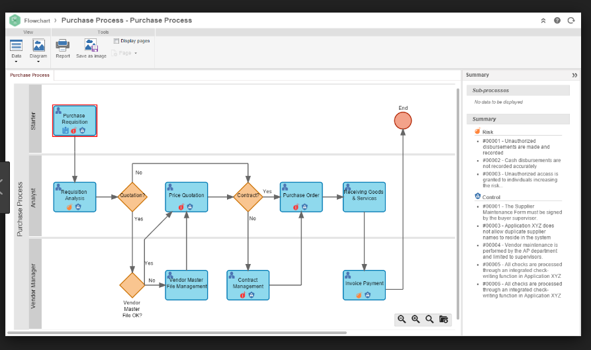Viewport: 591px width, 350px height.
Task: Click the Flowchart breadcrumb link
Action: tap(37, 21)
